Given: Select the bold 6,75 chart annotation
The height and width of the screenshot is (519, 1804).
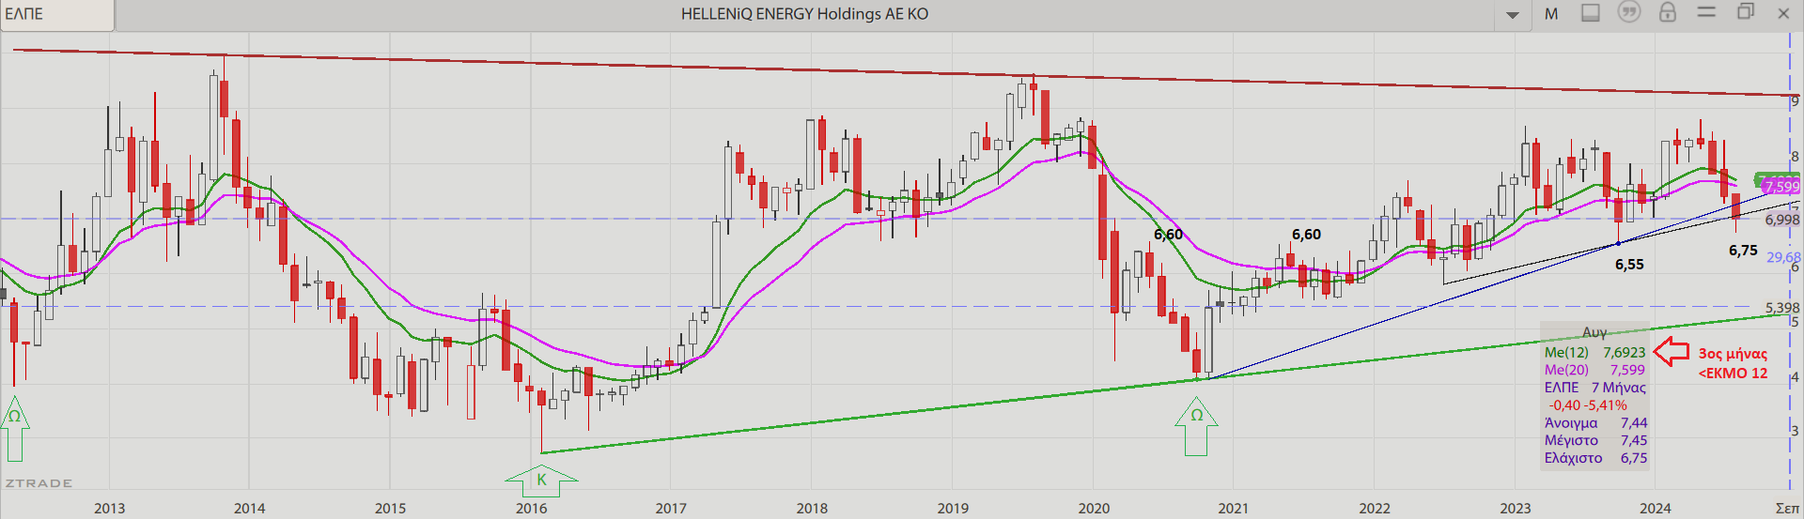Looking at the screenshot, I should click(1743, 251).
